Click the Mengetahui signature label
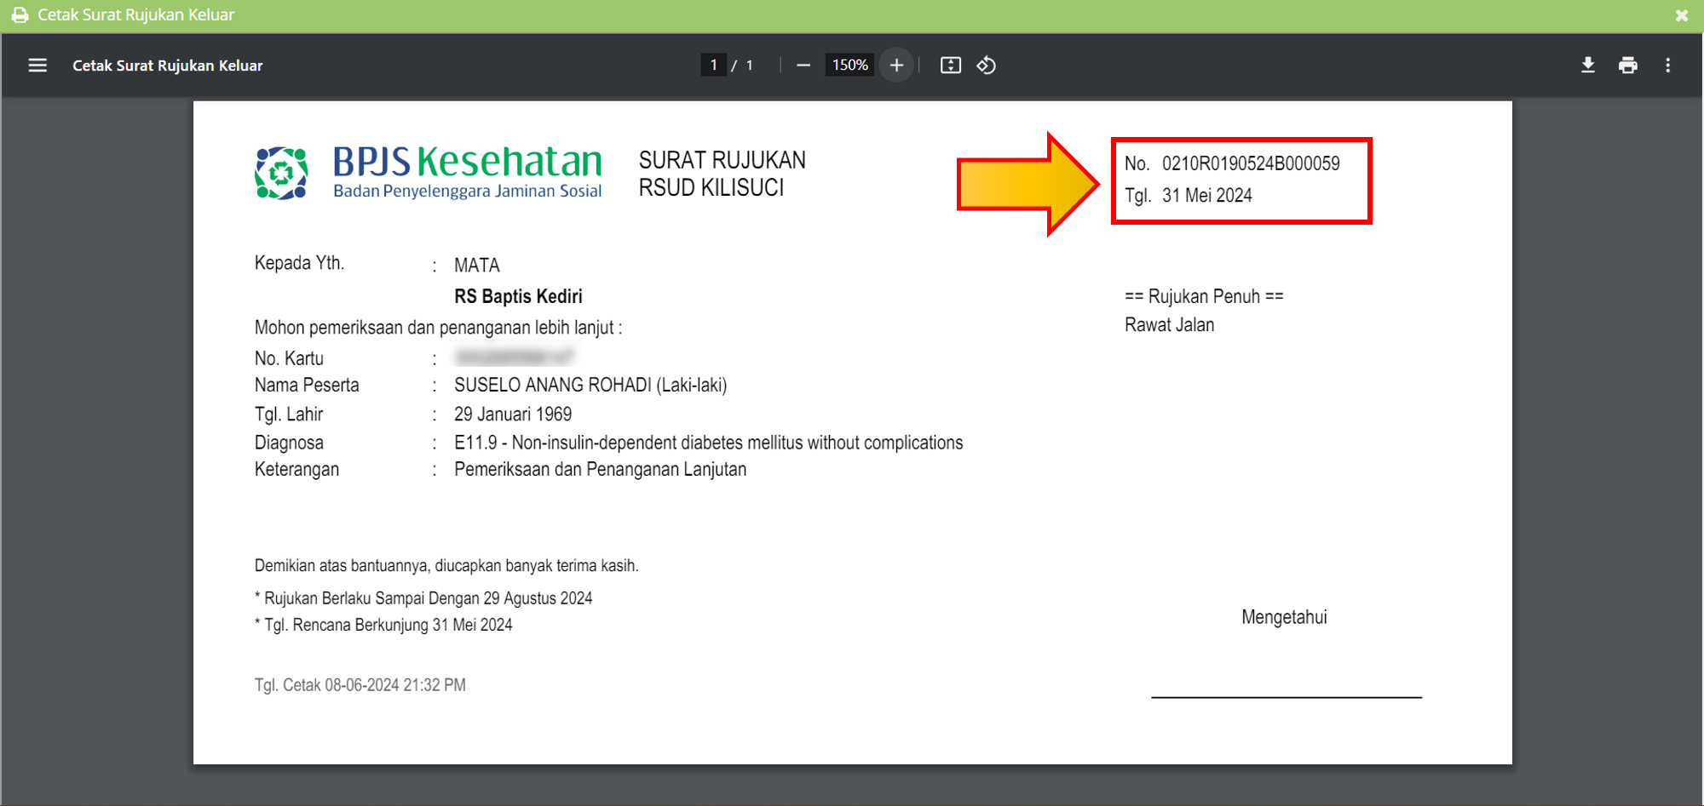The image size is (1704, 806). [x=1284, y=617]
